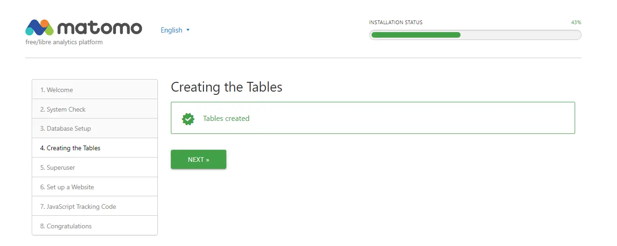Click the green checkmark badge icon
The width and height of the screenshot is (617, 246).
coord(188,119)
